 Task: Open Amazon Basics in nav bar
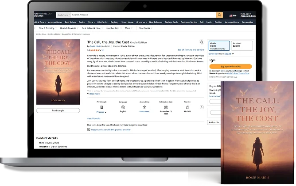55,22
